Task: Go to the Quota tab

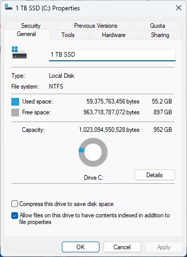Action: coord(158,26)
